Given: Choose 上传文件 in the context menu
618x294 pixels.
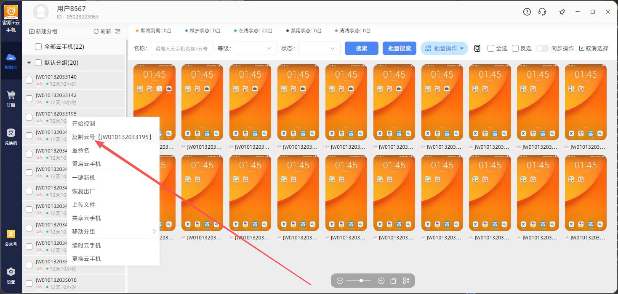Looking at the screenshot, I should [x=113, y=205].
